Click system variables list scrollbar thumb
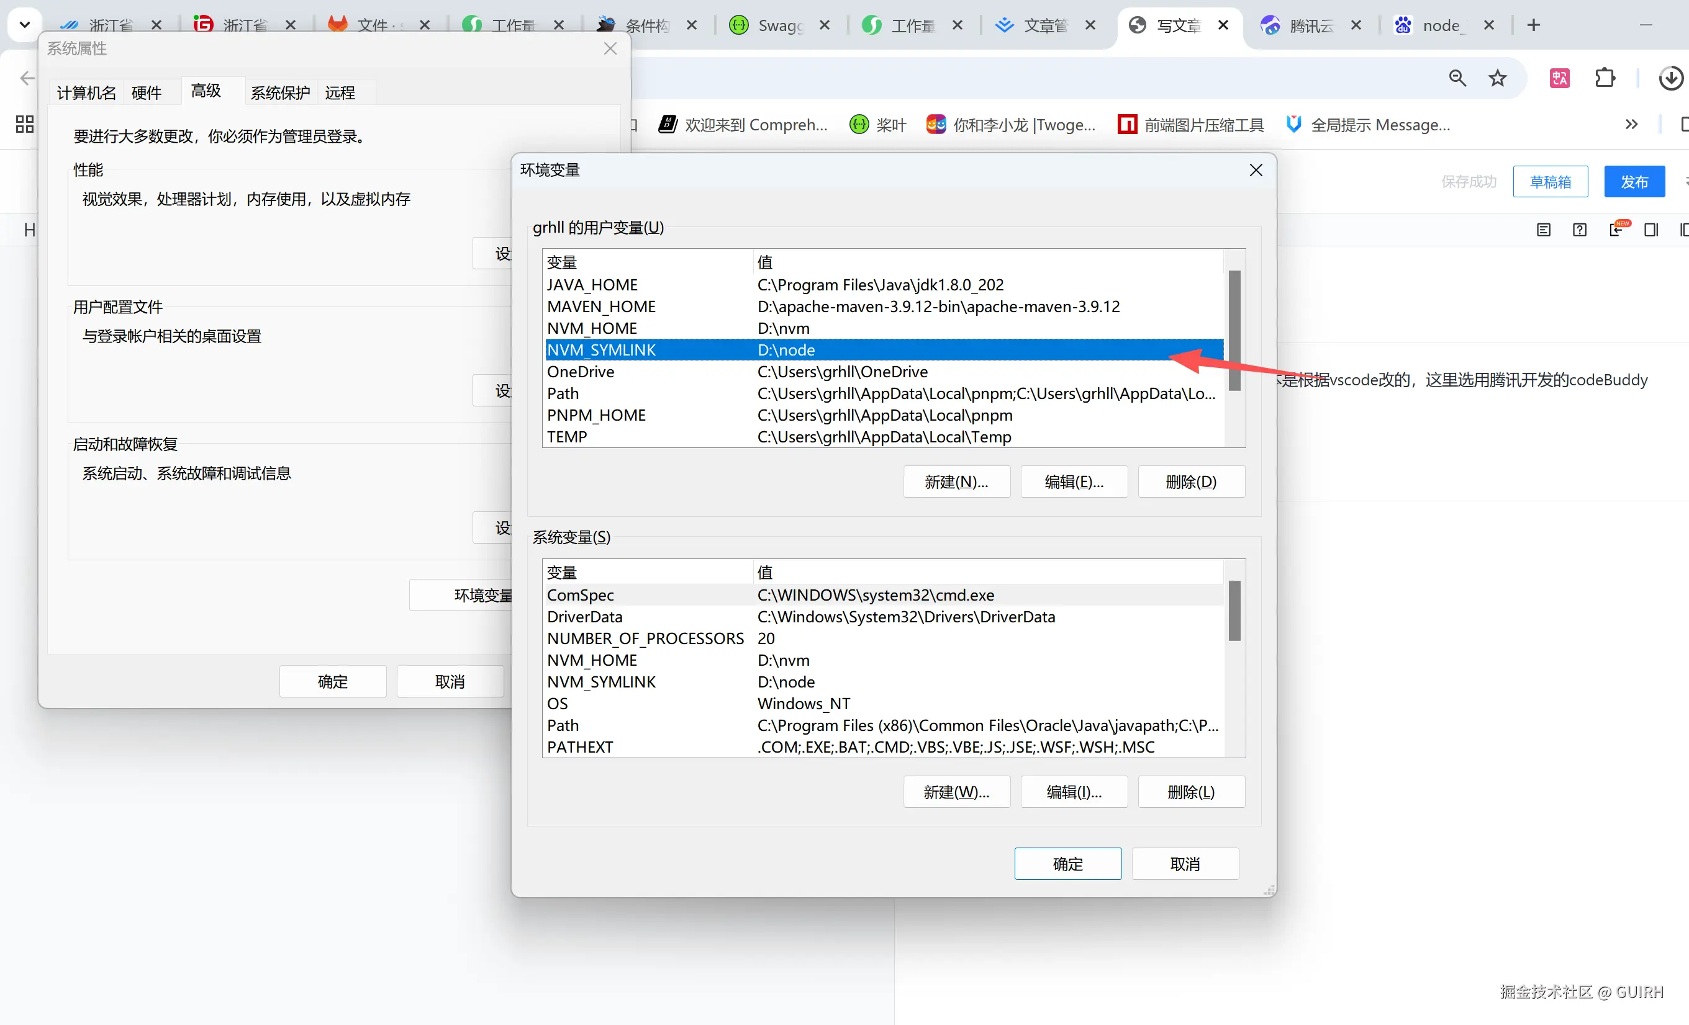This screenshot has height=1025, width=1689. [1234, 611]
